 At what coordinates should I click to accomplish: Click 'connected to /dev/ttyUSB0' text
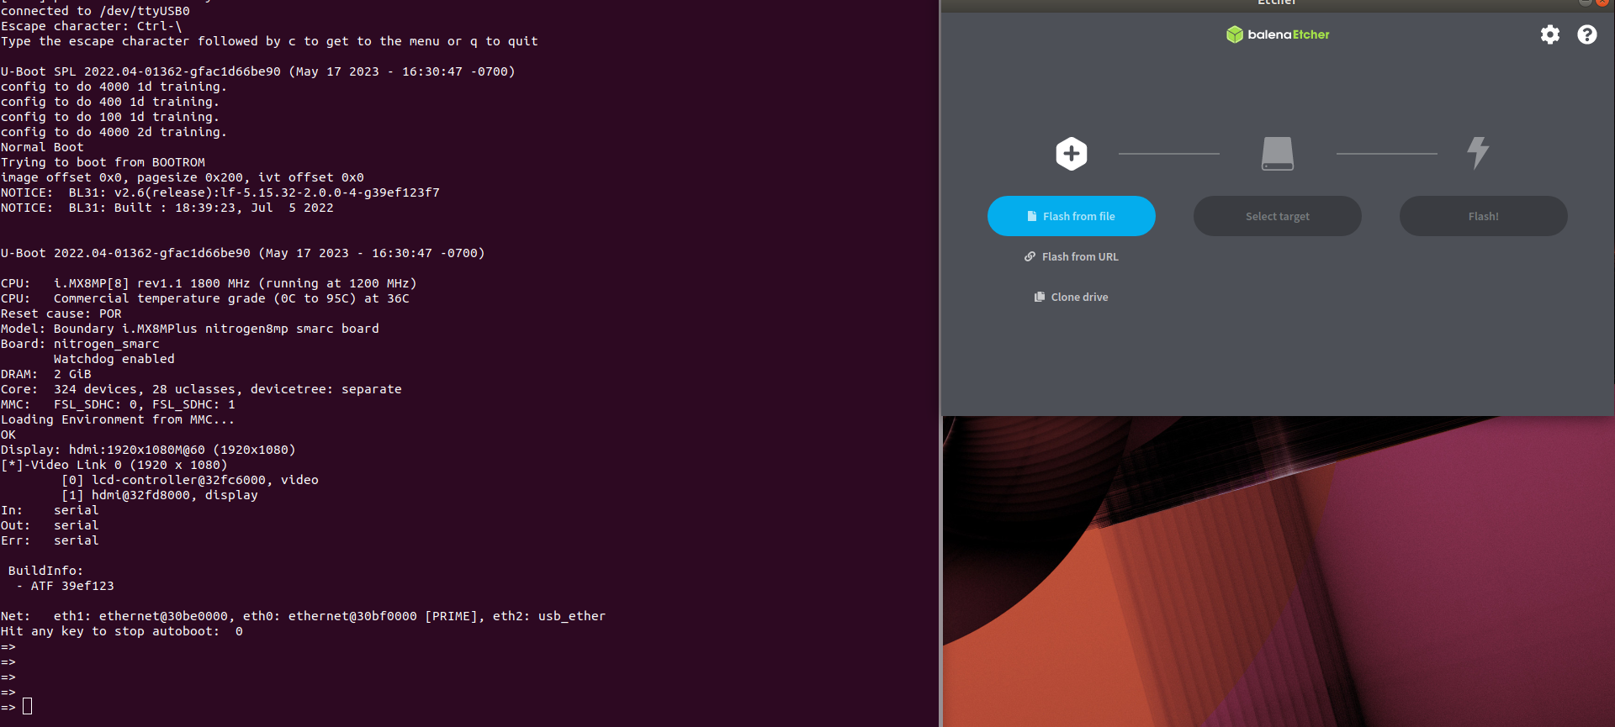95,11
